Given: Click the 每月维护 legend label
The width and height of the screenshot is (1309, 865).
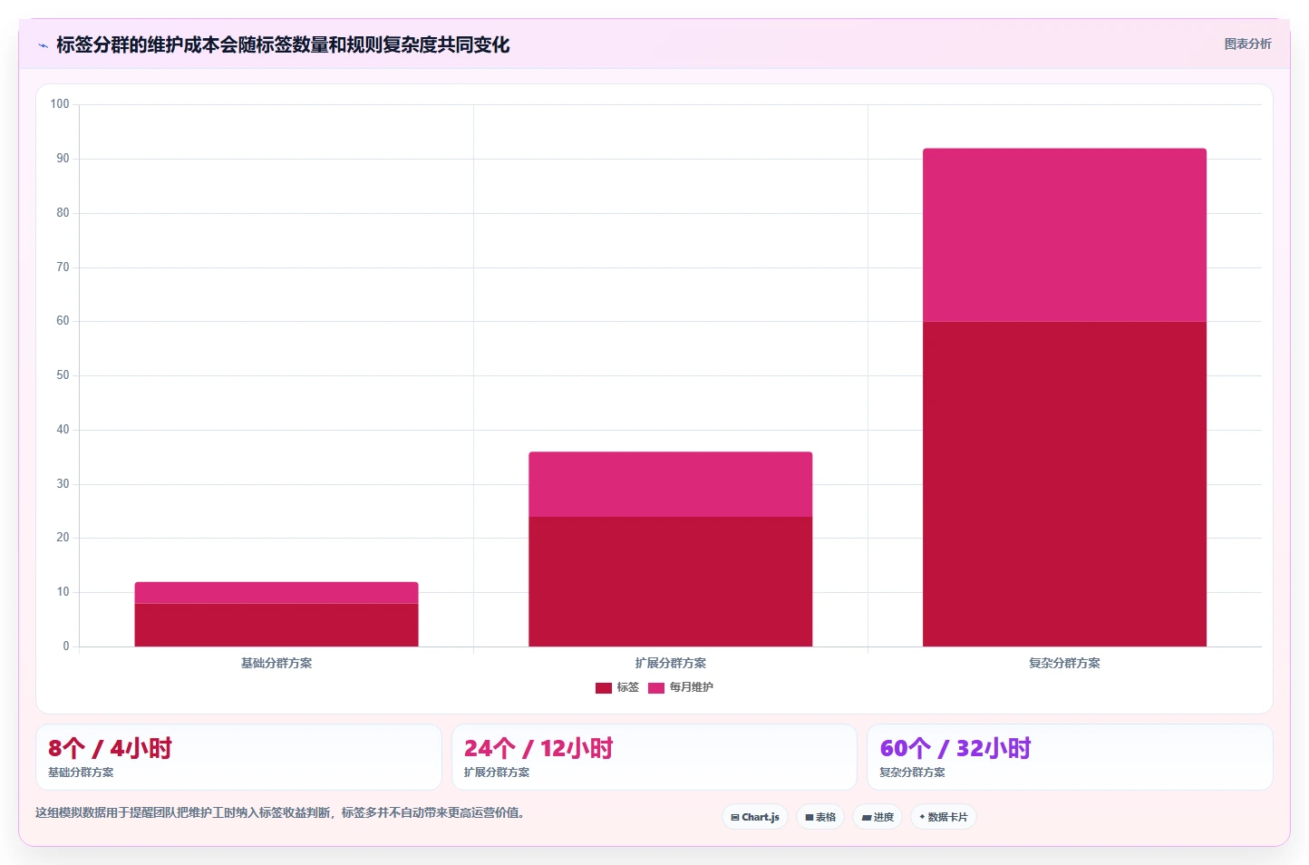Looking at the screenshot, I should point(692,687).
